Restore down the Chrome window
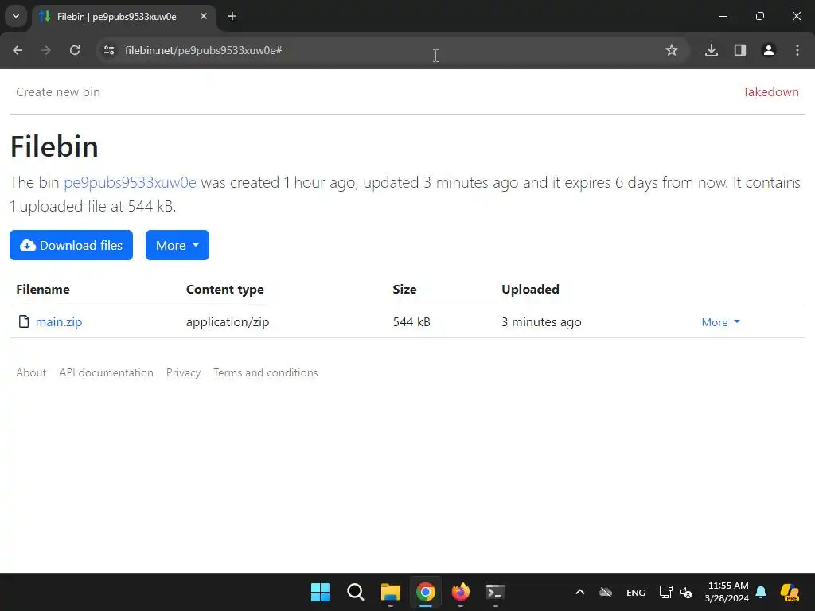 click(x=760, y=16)
